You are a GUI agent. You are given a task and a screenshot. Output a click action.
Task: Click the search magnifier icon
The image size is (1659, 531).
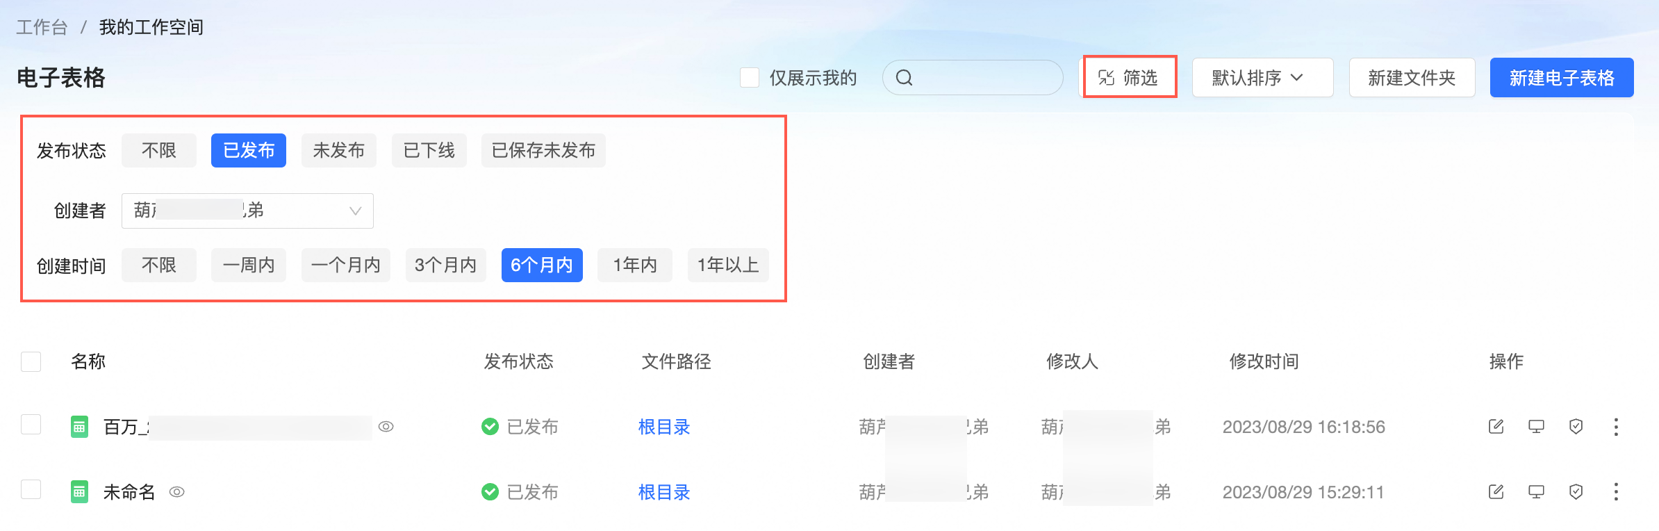[904, 78]
